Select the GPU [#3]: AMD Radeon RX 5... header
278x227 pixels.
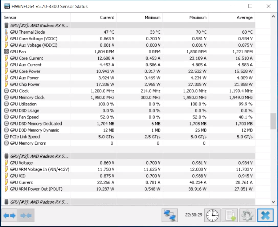point(39,202)
